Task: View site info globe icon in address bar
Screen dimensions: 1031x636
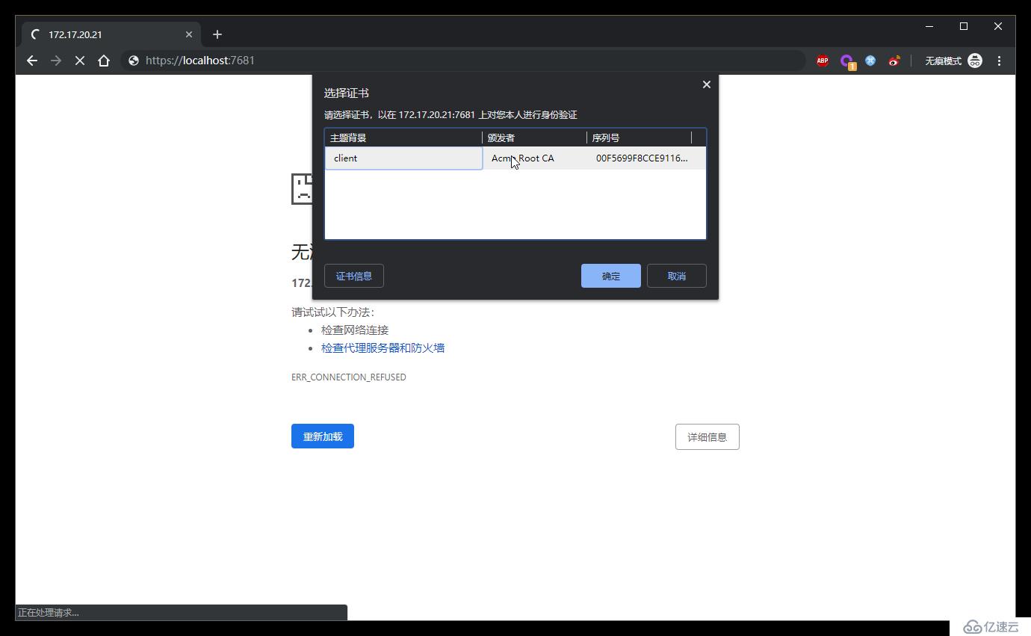Action: pyautogui.click(x=134, y=61)
